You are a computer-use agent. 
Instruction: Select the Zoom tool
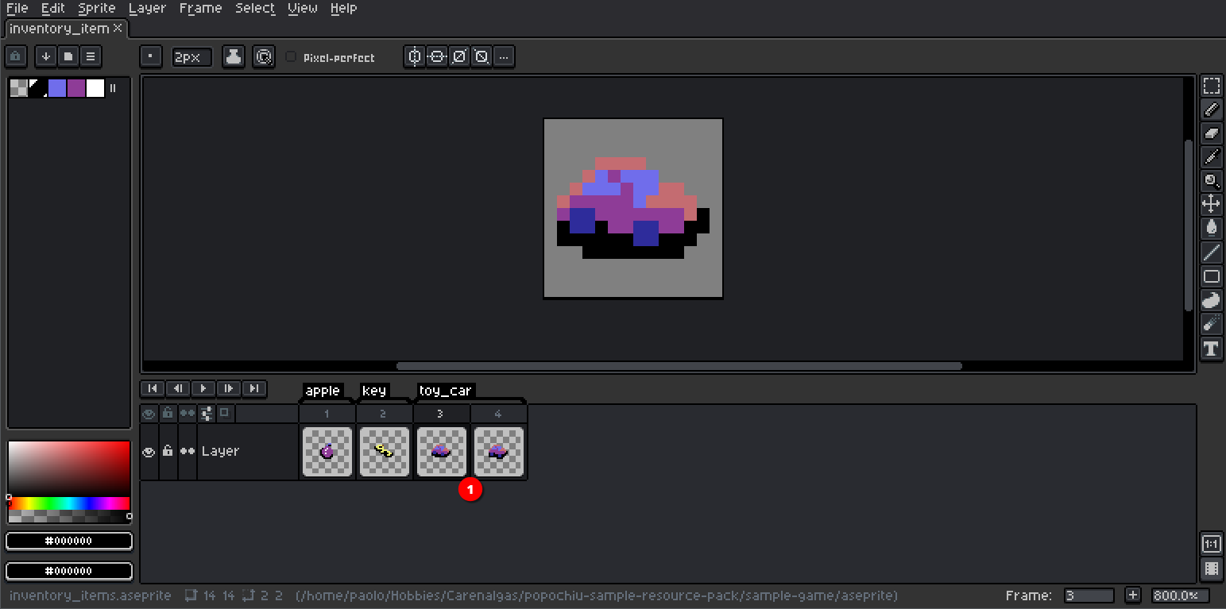(1212, 181)
